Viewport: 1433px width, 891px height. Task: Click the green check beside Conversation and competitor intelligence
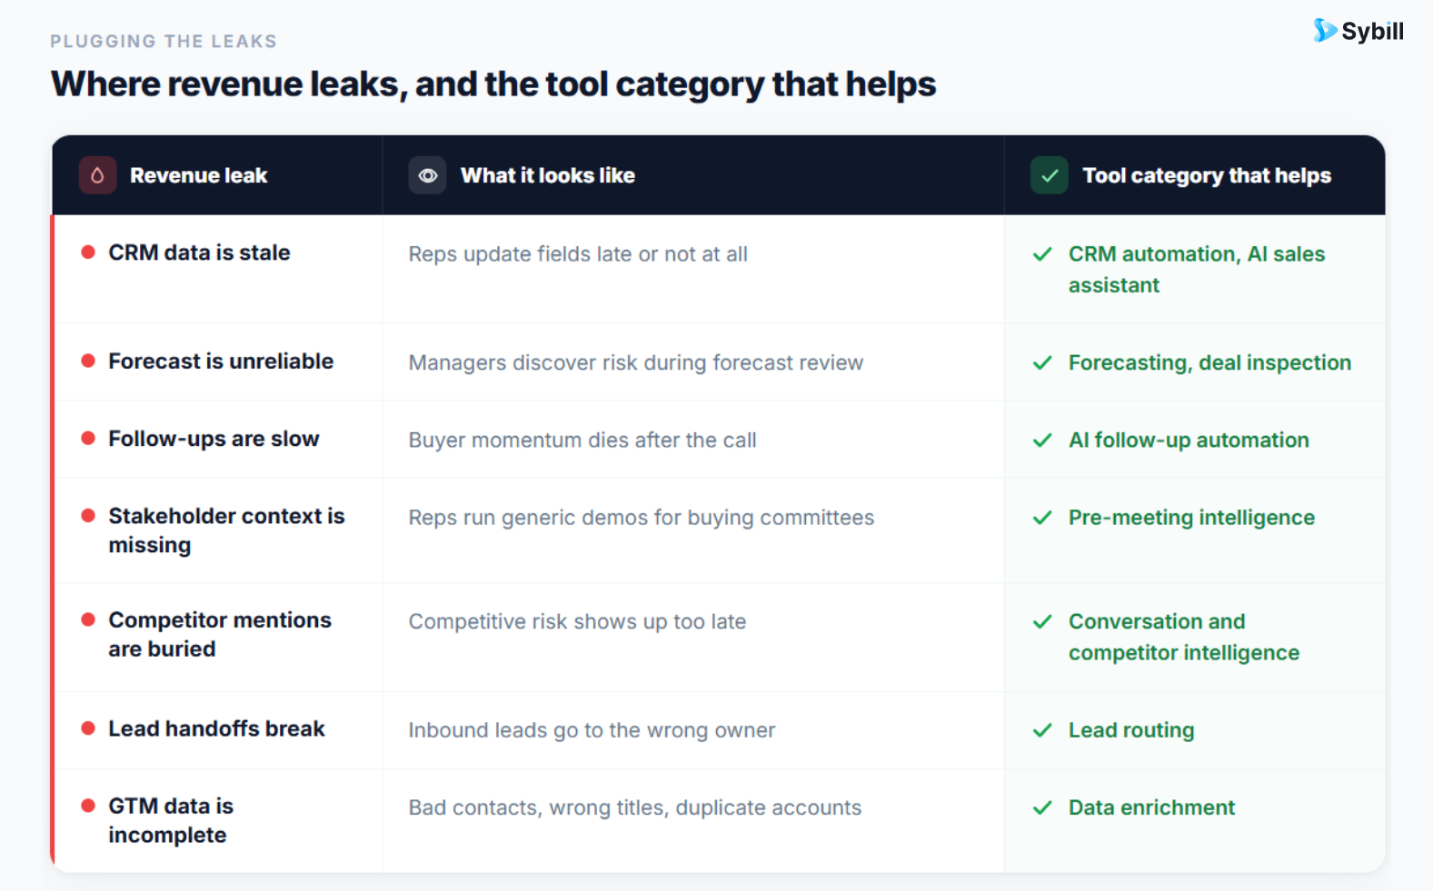coord(1042,622)
